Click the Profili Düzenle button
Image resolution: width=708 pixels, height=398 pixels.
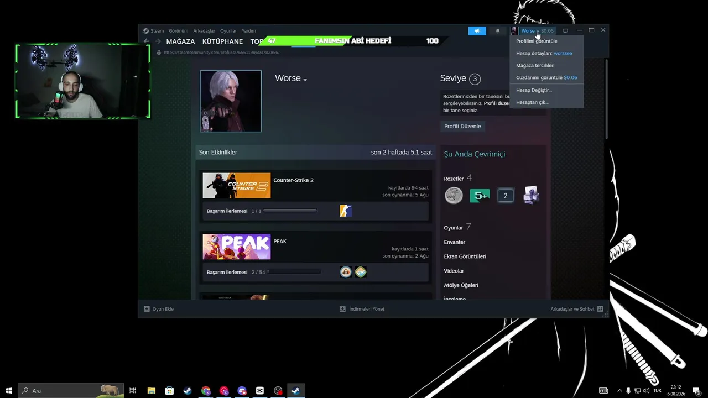462,127
